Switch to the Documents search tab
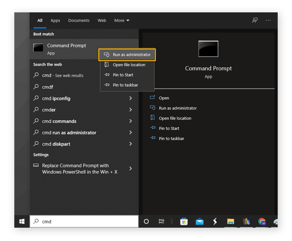 click(x=79, y=20)
